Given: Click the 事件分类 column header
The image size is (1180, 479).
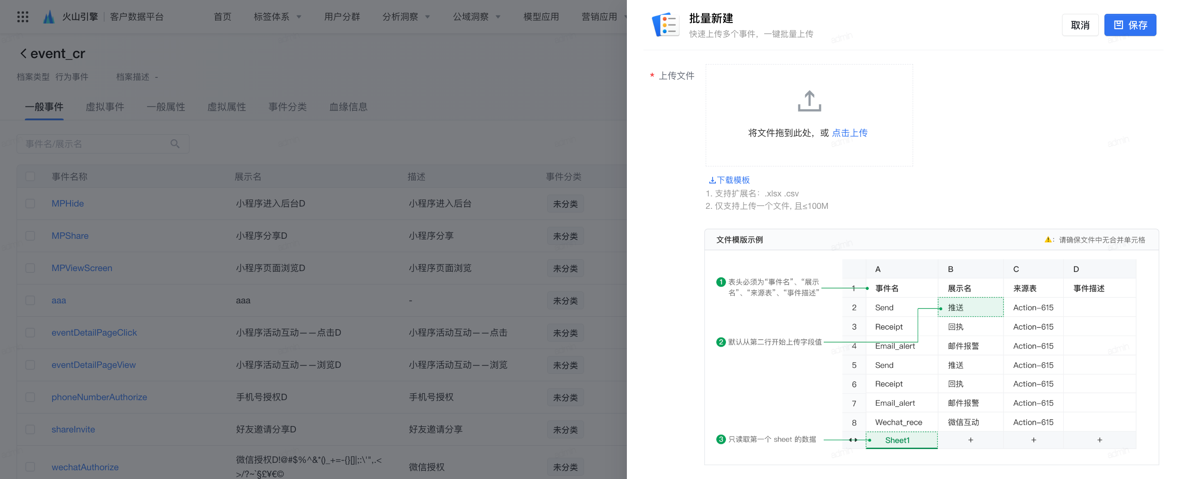Looking at the screenshot, I should click(x=564, y=177).
